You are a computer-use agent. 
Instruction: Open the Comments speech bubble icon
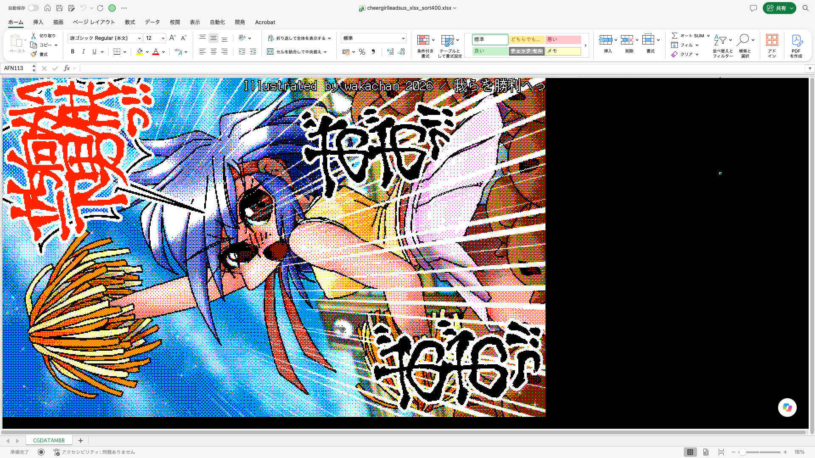point(753,8)
